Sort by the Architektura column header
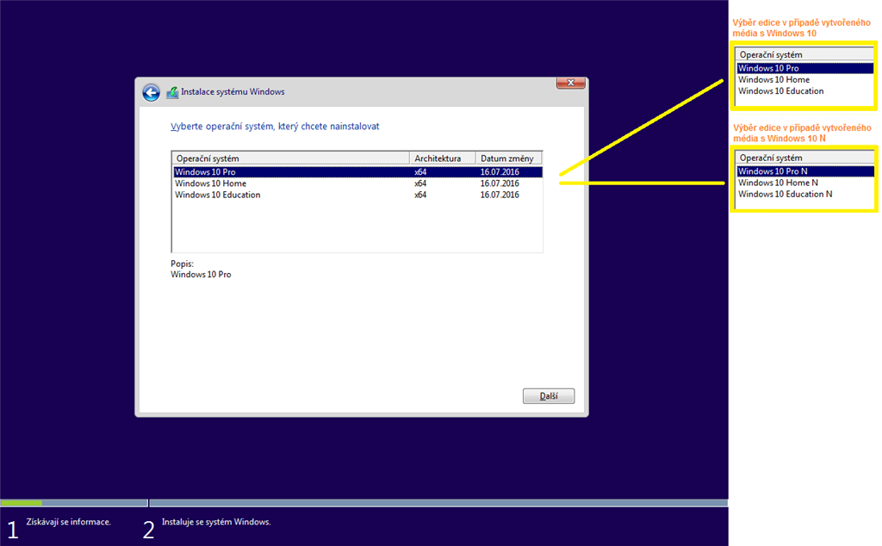882x546 pixels. point(442,158)
